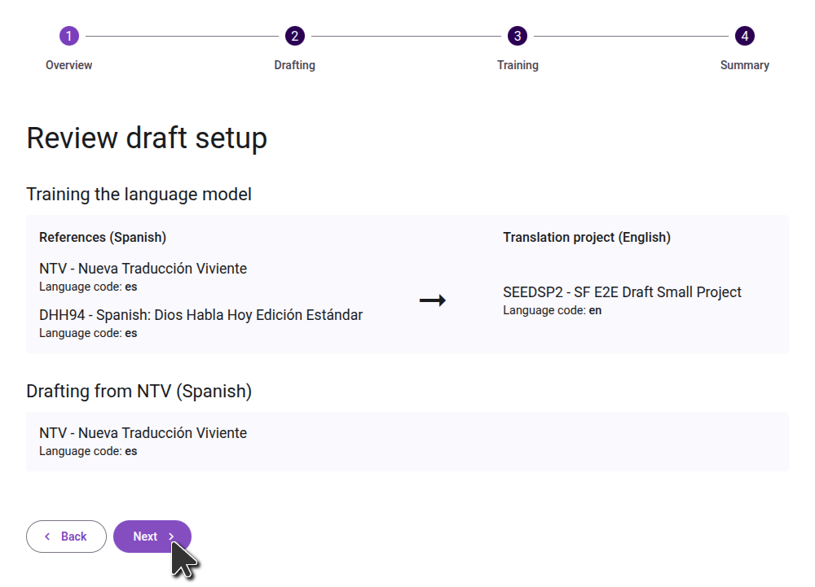
Task: Click the Training the language model heading
Action: 139,195
